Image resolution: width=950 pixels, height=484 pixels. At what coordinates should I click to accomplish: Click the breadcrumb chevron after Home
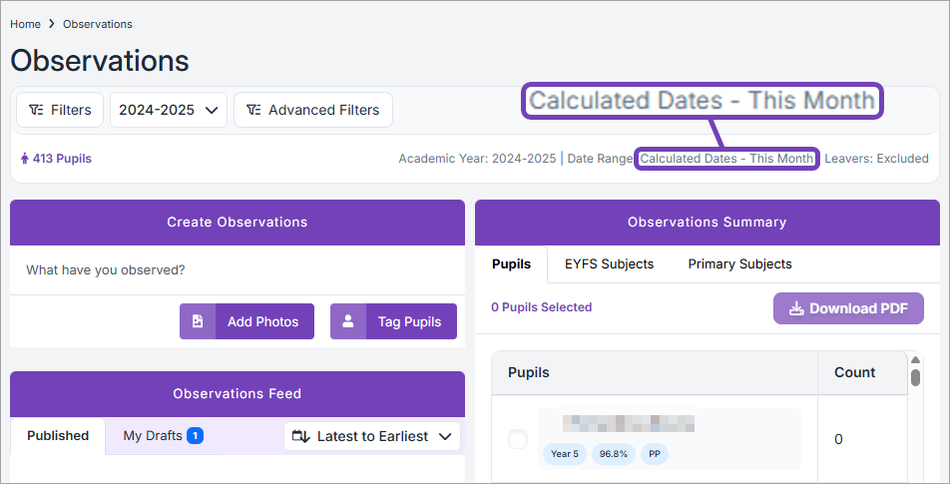(x=52, y=24)
